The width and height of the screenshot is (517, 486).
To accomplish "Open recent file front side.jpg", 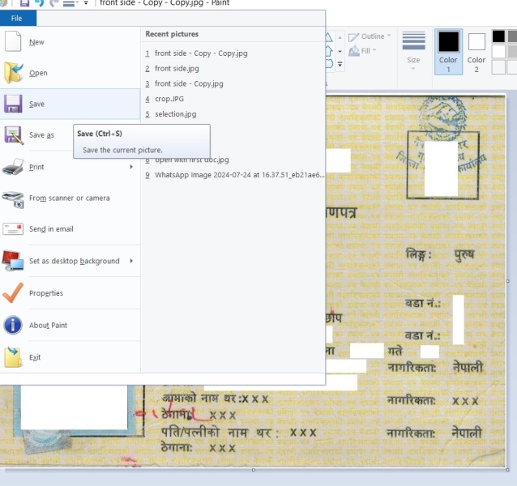I will (177, 69).
